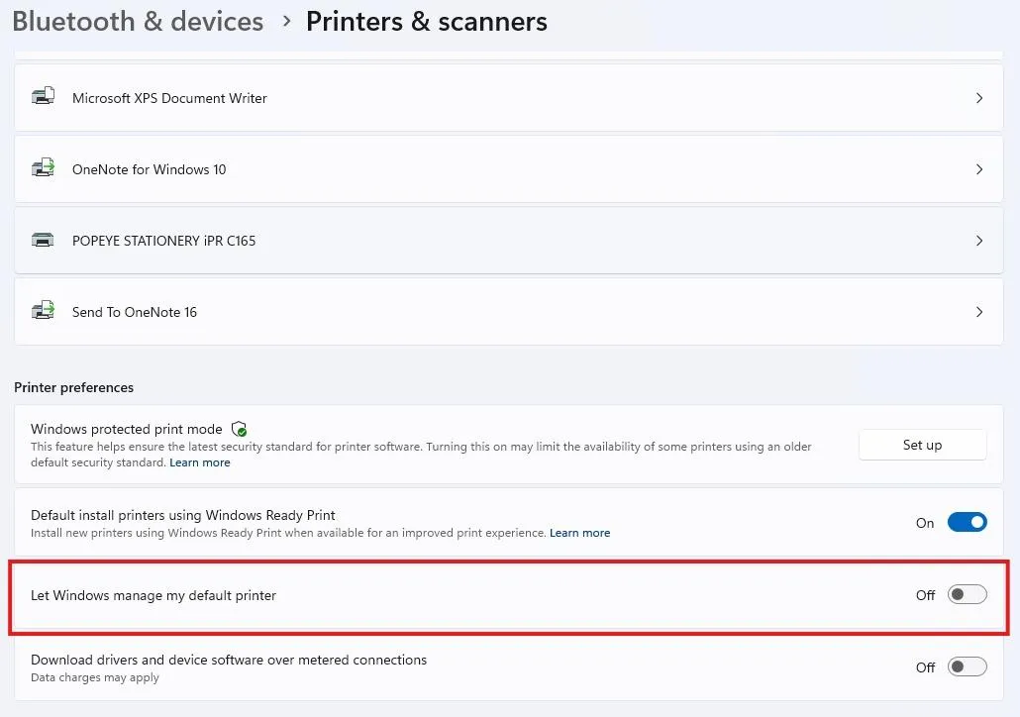Click Download drivers over metered connections text
The image size is (1020, 717).
(229, 660)
